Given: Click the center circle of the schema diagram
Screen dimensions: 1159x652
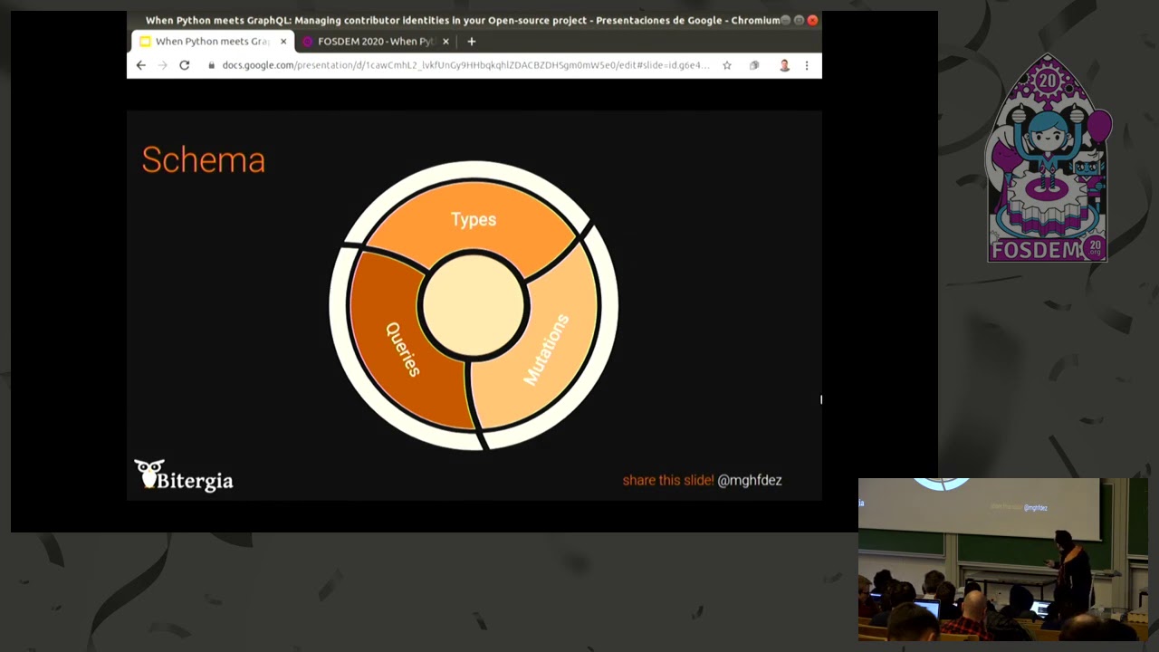Looking at the screenshot, I should (474, 305).
